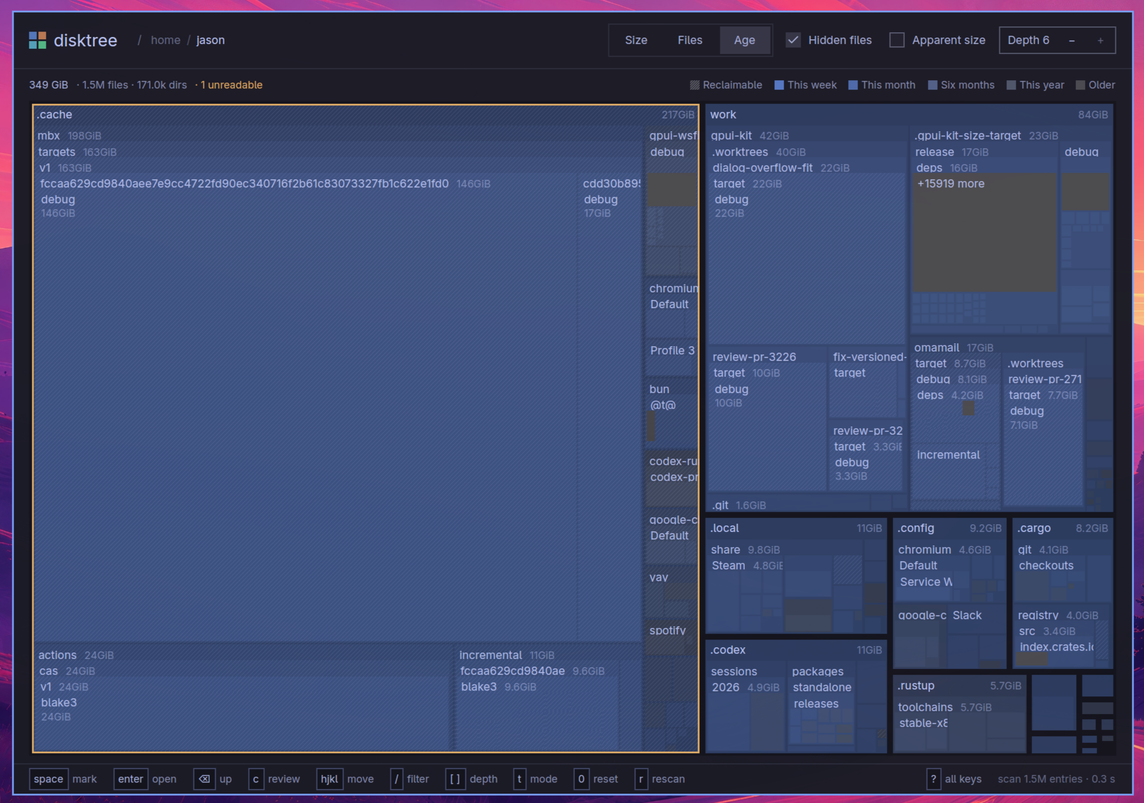Click the r rescan key hint
The width and height of the screenshot is (1144, 803).
pyautogui.click(x=660, y=779)
